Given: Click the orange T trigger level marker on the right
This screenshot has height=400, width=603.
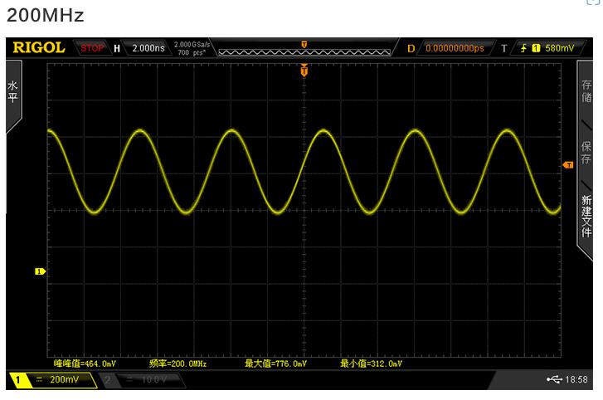Looking at the screenshot, I should pos(568,165).
